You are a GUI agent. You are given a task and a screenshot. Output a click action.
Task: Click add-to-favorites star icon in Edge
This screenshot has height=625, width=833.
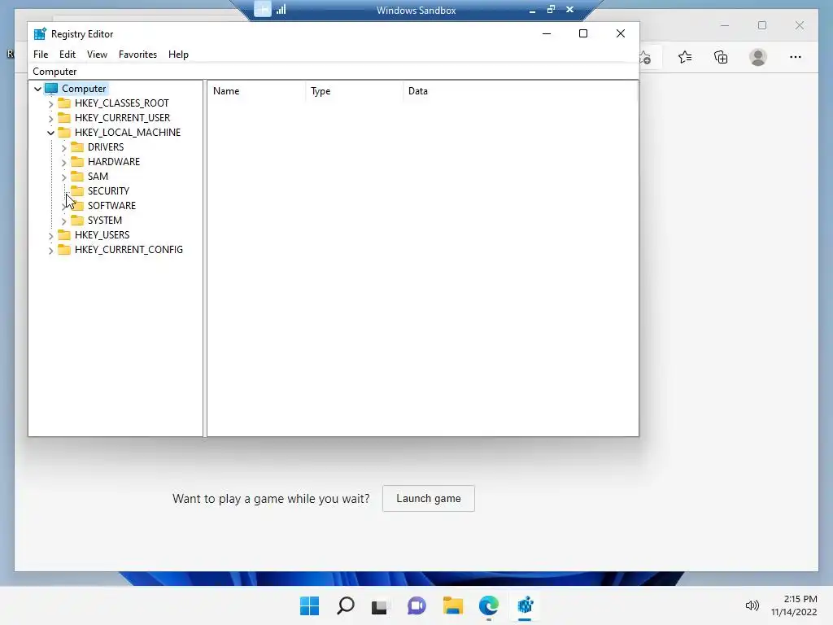[645, 58]
